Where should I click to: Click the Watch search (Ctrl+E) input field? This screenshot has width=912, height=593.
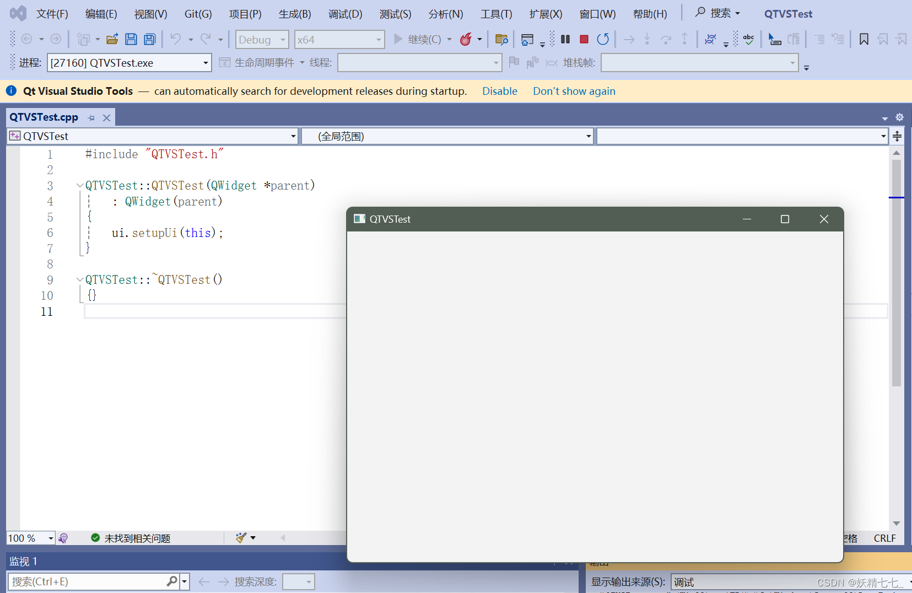[88, 581]
